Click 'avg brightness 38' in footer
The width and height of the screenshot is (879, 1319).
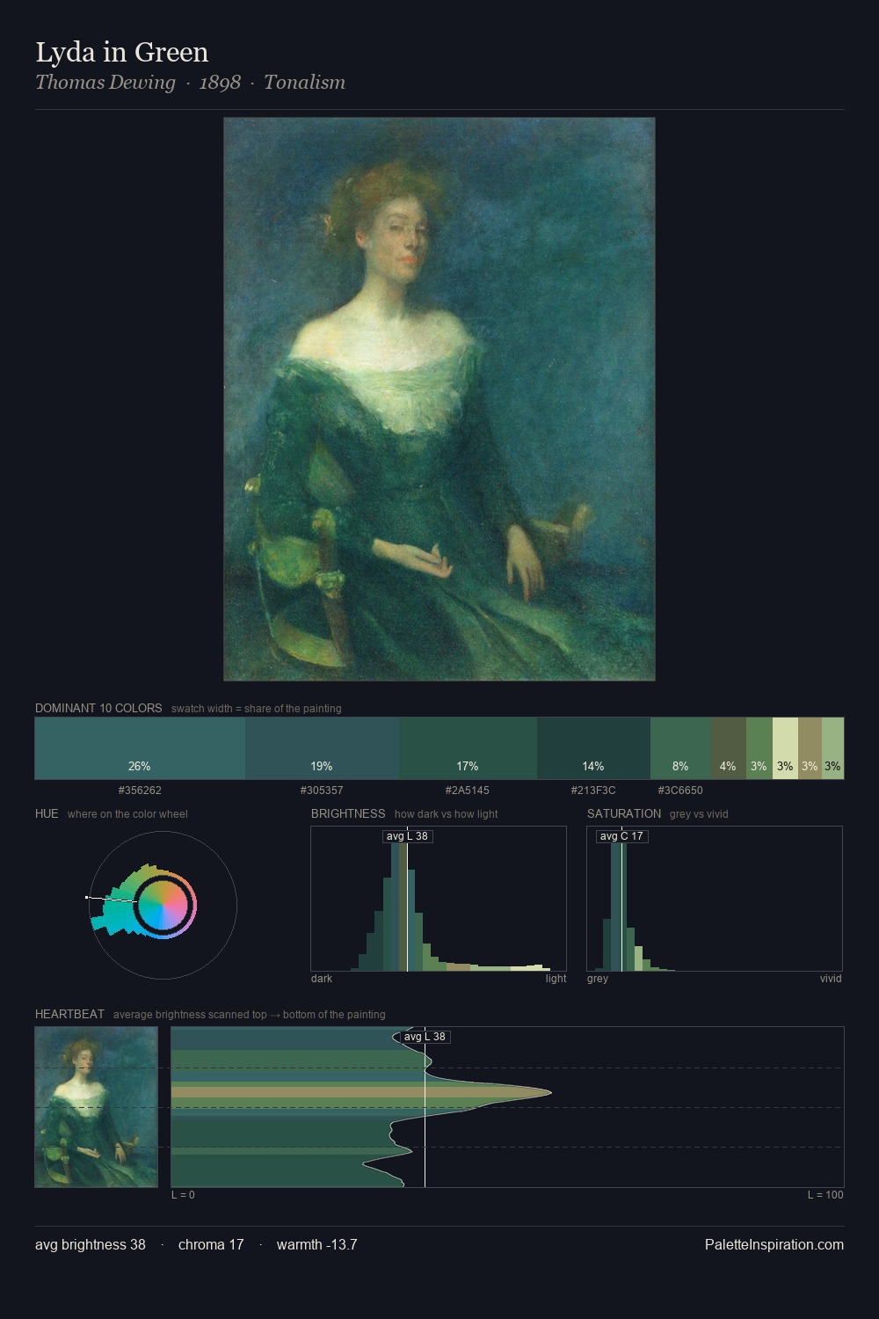coord(91,1244)
